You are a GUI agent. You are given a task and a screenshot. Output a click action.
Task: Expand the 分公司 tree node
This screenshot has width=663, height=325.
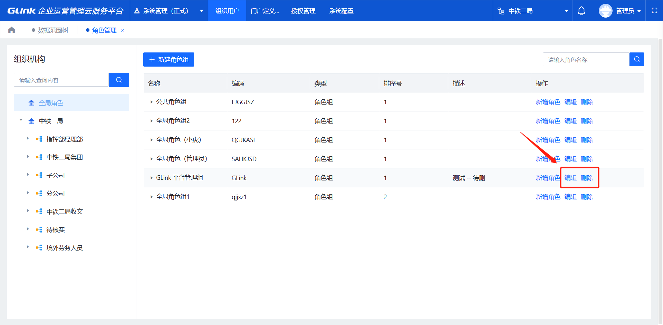pyautogui.click(x=28, y=193)
